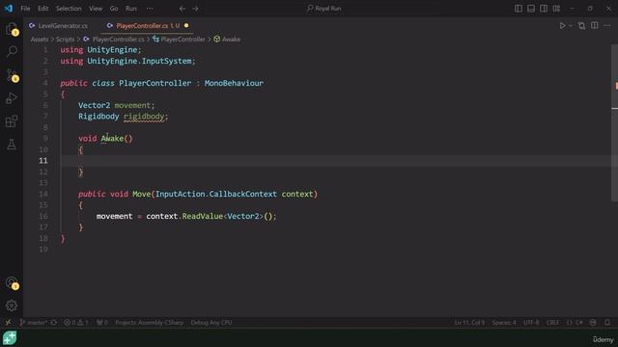Expand PlayerController class breadcrumb
Image resolution: width=618 pixels, height=347 pixels.
tap(179, 40)
